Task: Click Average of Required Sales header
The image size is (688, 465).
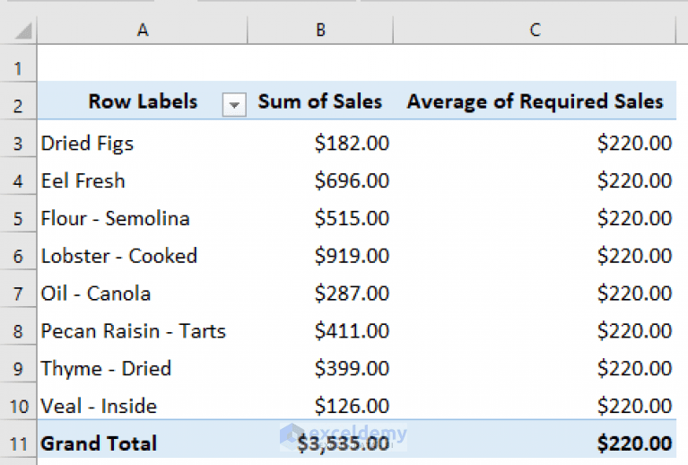Action: point(535,101)
